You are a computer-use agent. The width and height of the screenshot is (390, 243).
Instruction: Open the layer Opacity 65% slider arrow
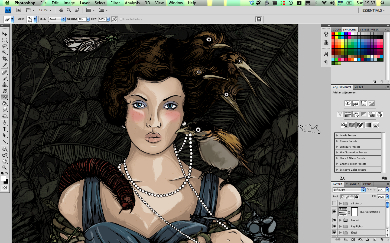[387, 190]
